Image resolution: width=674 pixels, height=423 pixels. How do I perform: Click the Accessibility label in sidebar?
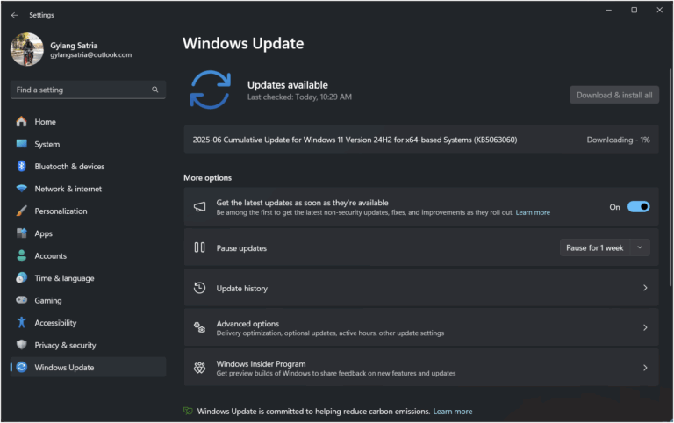point(55,323)
